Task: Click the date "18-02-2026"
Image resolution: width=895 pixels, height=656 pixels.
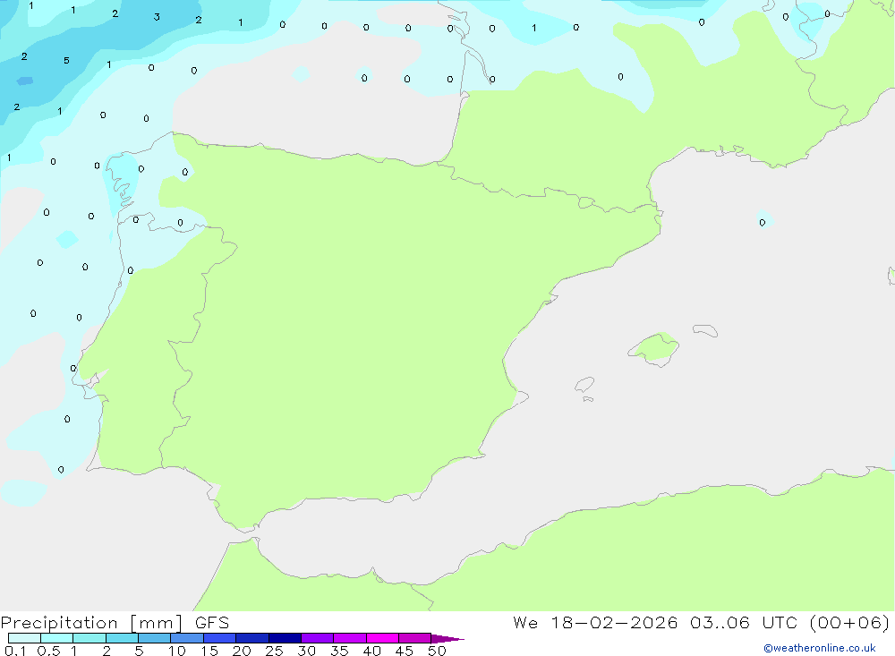Action: pyautogui.click(x=614, y=623)
